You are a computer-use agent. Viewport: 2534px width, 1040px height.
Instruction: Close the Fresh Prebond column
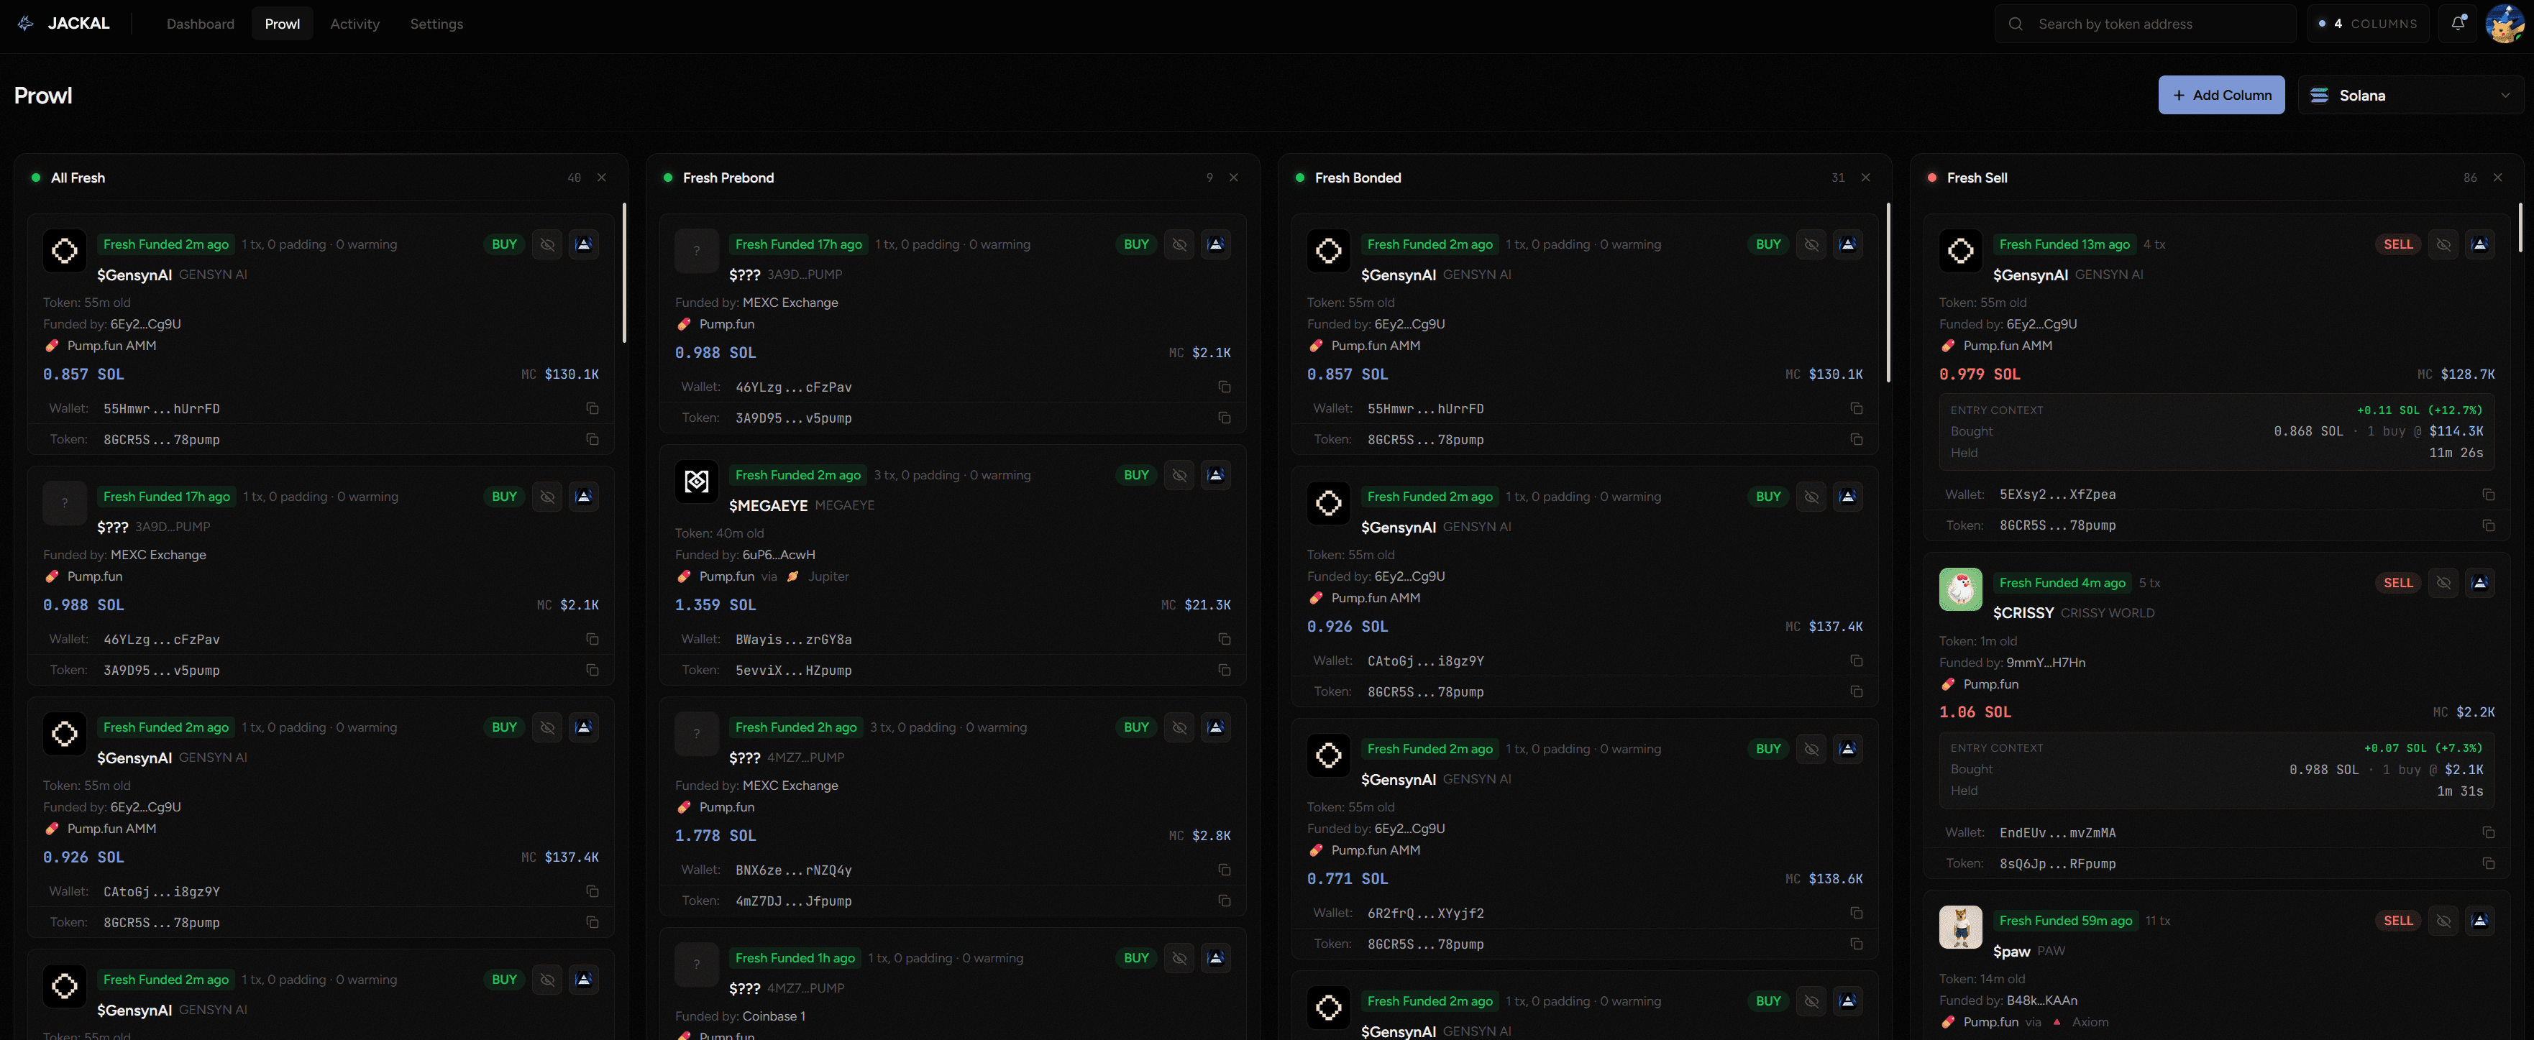click(1233, 178)
